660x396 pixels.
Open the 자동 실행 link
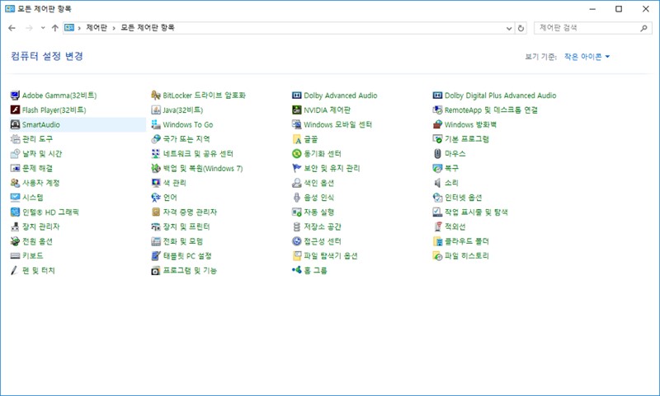pos(319,212)
